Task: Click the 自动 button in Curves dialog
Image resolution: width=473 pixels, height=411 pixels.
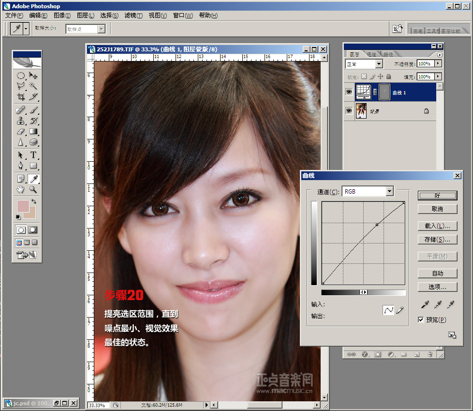Action: point(437,274)
